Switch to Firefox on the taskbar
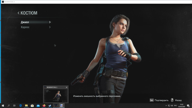Viewport: 192px width, 108px height. pos(44,106)
